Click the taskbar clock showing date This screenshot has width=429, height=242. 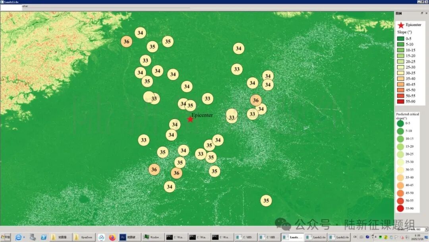(x=417, y=237)
